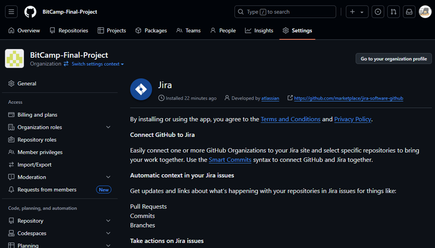Open the Terms and Conditions link

[x=291, y=119]
